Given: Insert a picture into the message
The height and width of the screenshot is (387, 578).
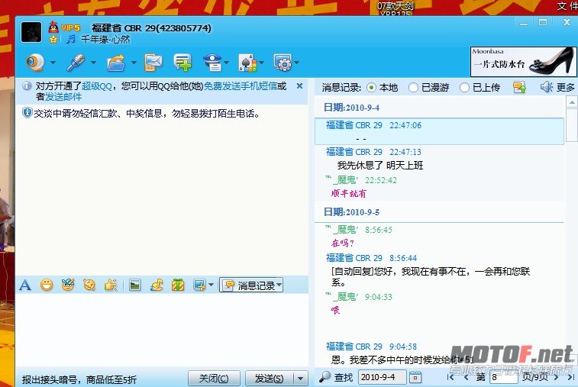Looking at the screenshot, I should point(135,285).
